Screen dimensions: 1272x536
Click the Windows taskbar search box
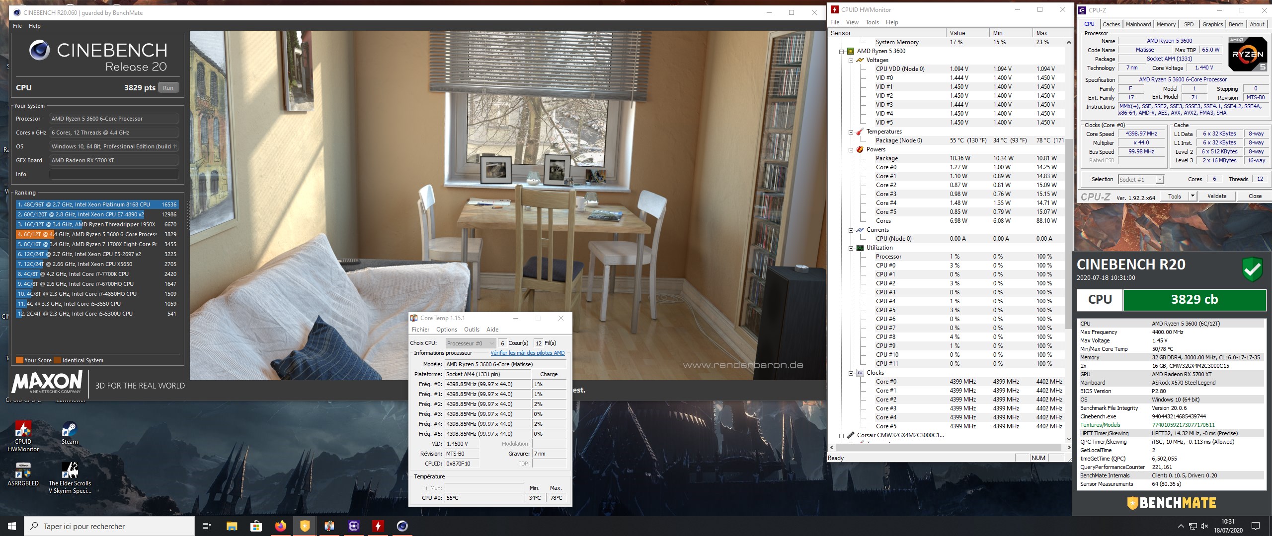(109, 526)
